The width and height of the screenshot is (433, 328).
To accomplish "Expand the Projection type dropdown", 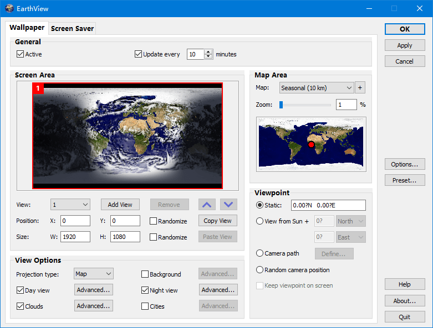I will pyautogui.click(x=94, y=274).
